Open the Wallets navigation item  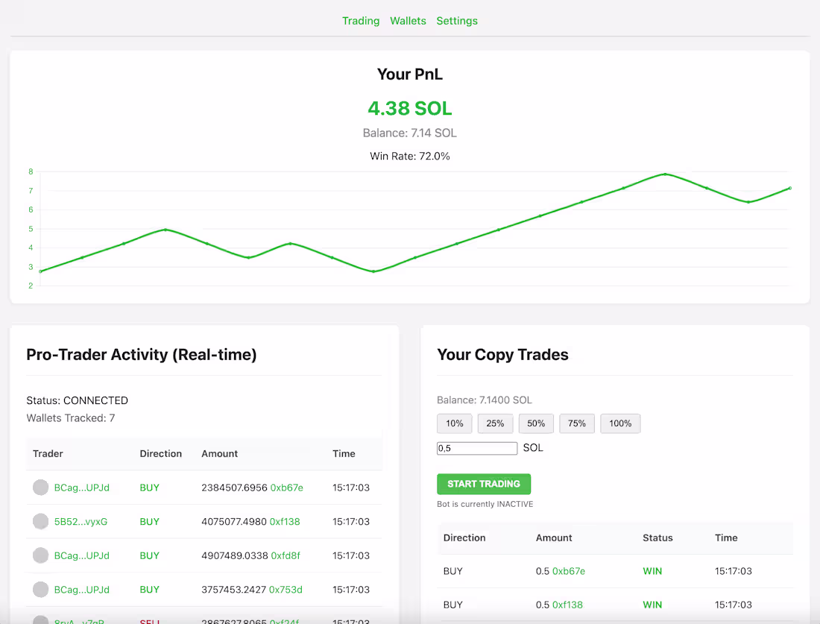[408, 21]
